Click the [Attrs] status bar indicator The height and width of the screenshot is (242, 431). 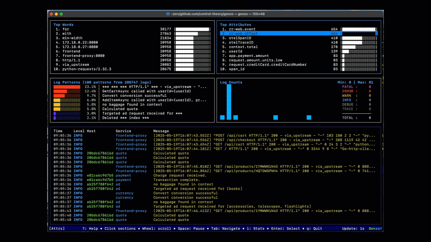point(57,229)
